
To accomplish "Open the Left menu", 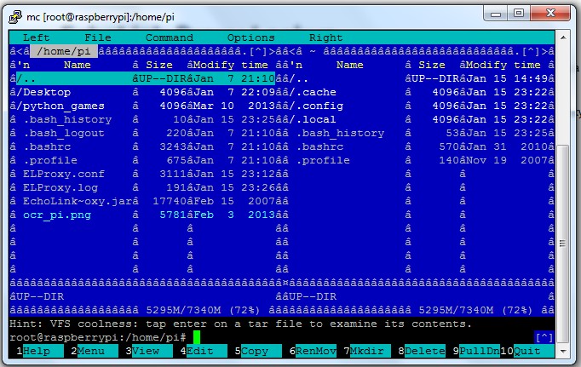I will click(x=37, y=37).
